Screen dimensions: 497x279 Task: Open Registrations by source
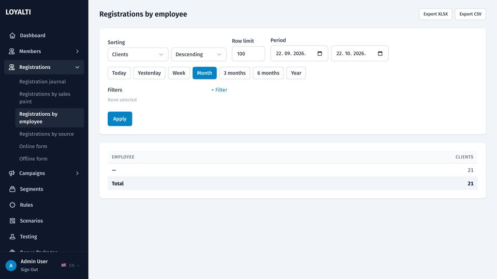tap(46, 134)
